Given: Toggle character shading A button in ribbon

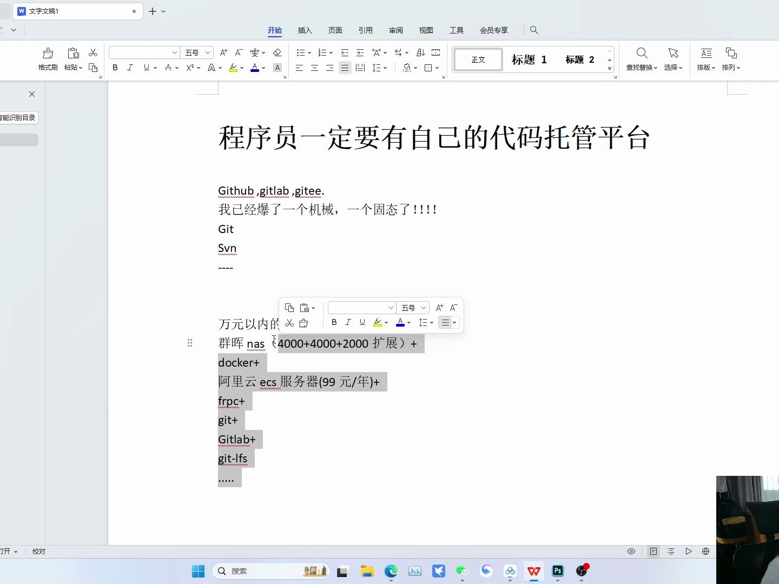Looking at the screenshot, I should click(278, 68).
